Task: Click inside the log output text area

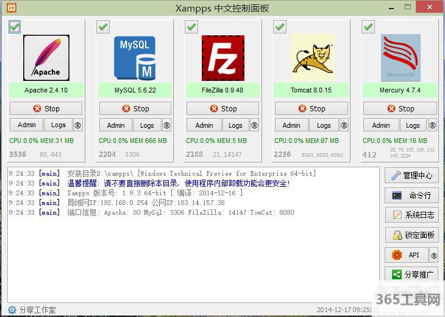Action: point(193,256)
